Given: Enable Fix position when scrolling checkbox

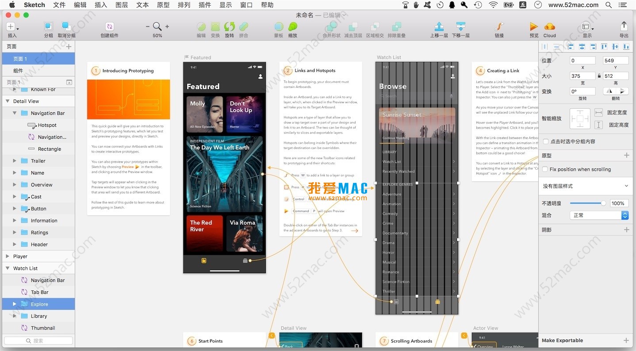Looking at the screenshot, I should click(x=546, y=169).
